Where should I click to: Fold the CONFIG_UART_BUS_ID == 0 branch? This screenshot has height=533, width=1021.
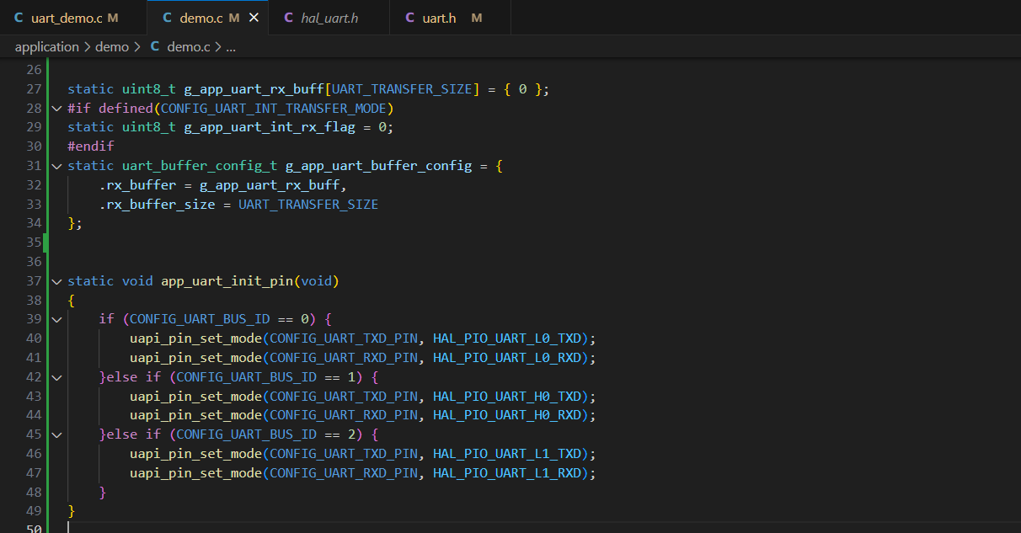pyautogui.click(x=56, y=320)
